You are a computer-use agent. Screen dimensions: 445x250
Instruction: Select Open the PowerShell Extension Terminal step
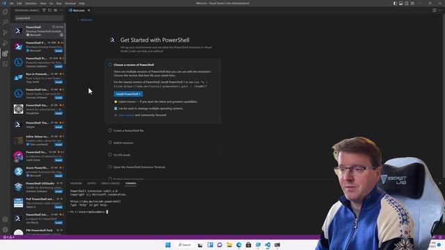pyautogui.click(x=139, y=167)
